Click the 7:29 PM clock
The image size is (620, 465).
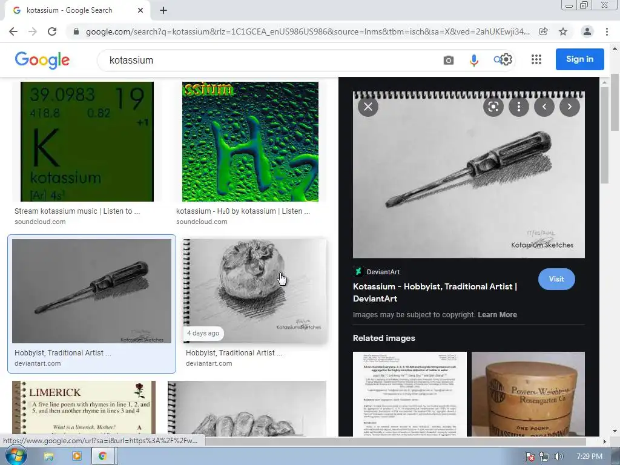pyautogui.click(x=589, y=457)
